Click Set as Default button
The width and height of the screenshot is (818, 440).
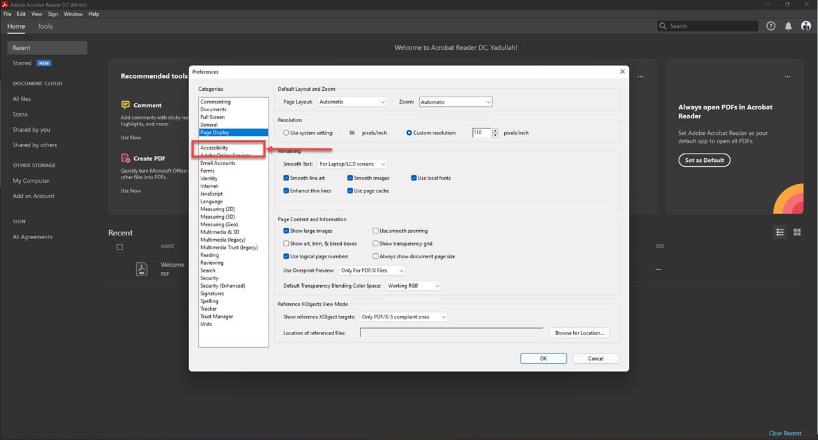(704, 160)
